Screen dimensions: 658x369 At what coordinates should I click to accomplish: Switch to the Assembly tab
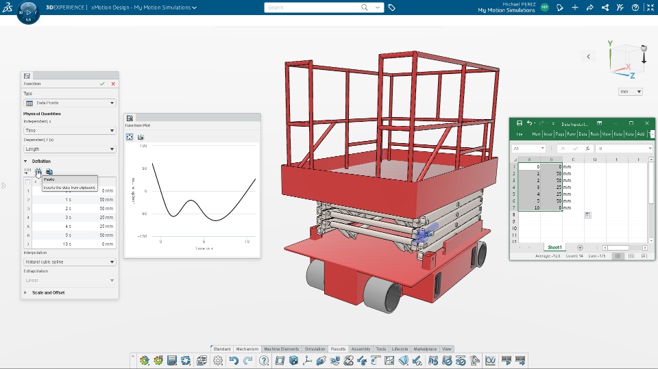[x=361, y=349]
